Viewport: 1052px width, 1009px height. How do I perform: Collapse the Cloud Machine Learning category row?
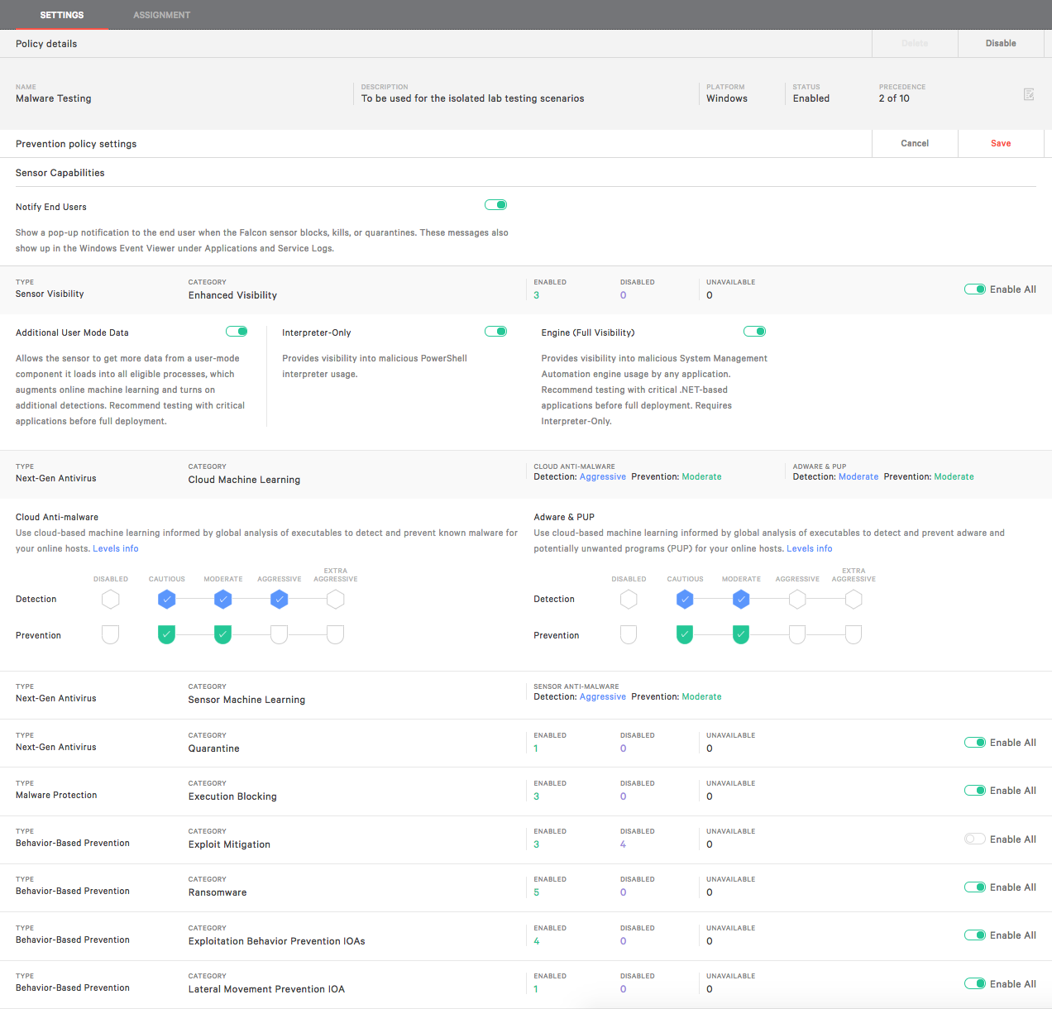tap(526, 474)
